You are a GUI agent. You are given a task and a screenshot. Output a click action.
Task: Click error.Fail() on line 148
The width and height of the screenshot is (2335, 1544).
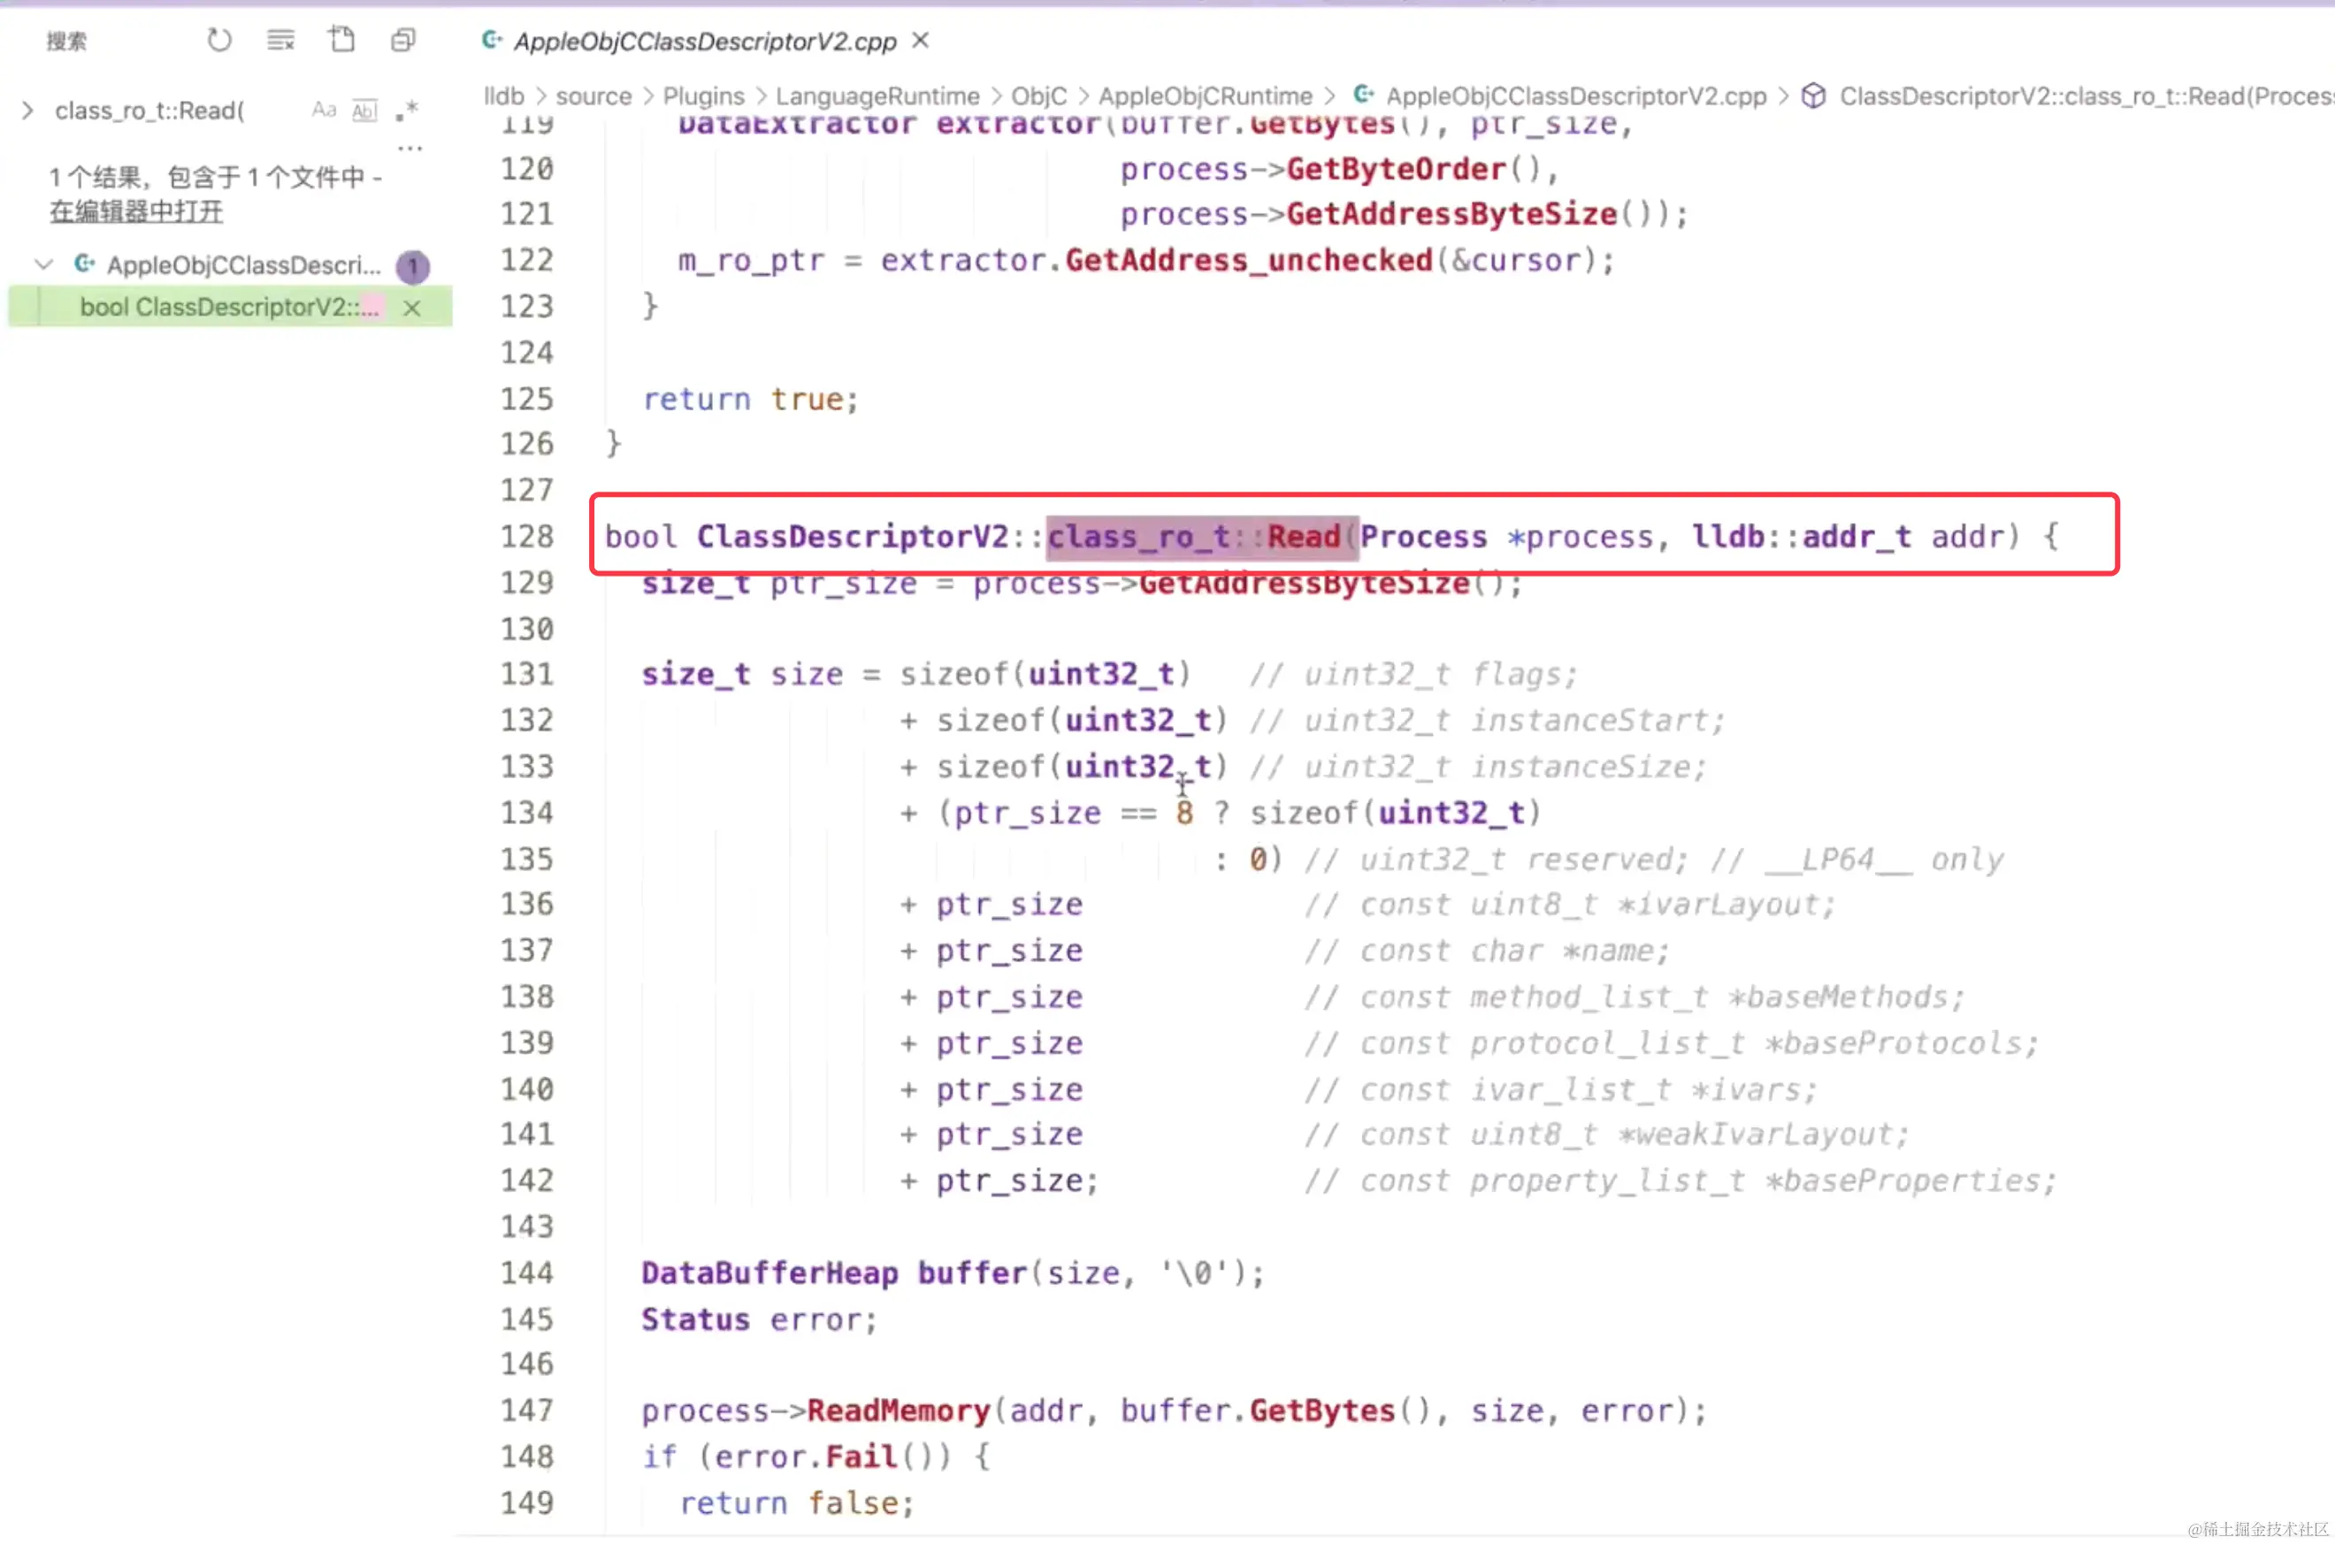[x=833, y=1457]
